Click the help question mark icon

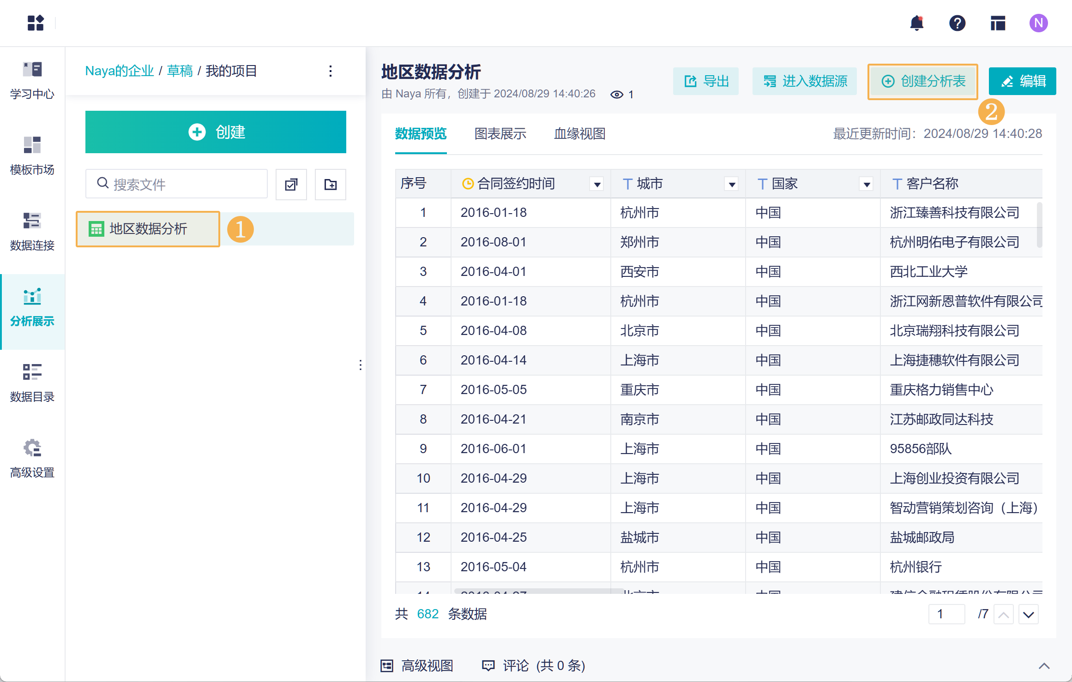957,23
